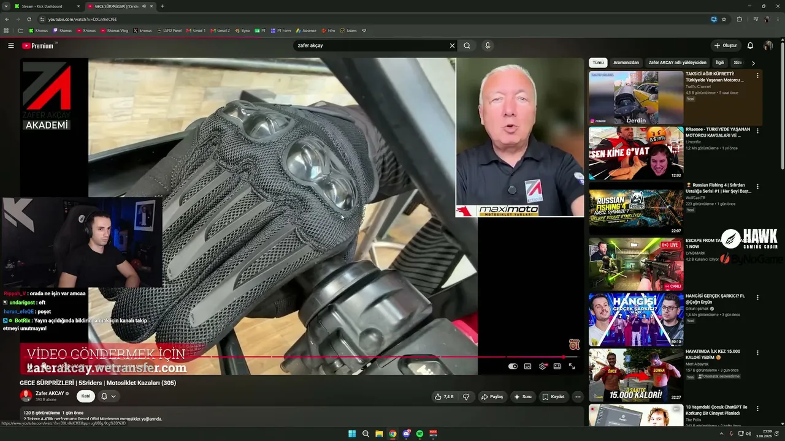Select the Tümü filter chip
This screenshot has height=441, width=785.
pyautogui.click(x=598, y=62)
